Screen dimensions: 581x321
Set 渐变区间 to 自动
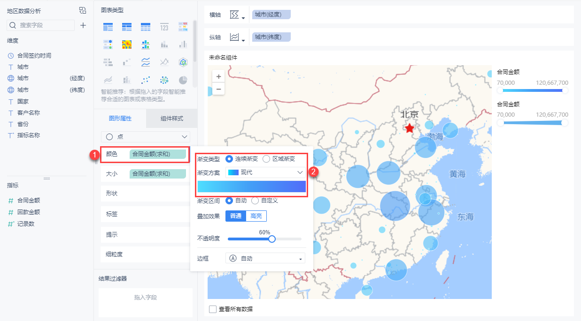coord(236,201)
